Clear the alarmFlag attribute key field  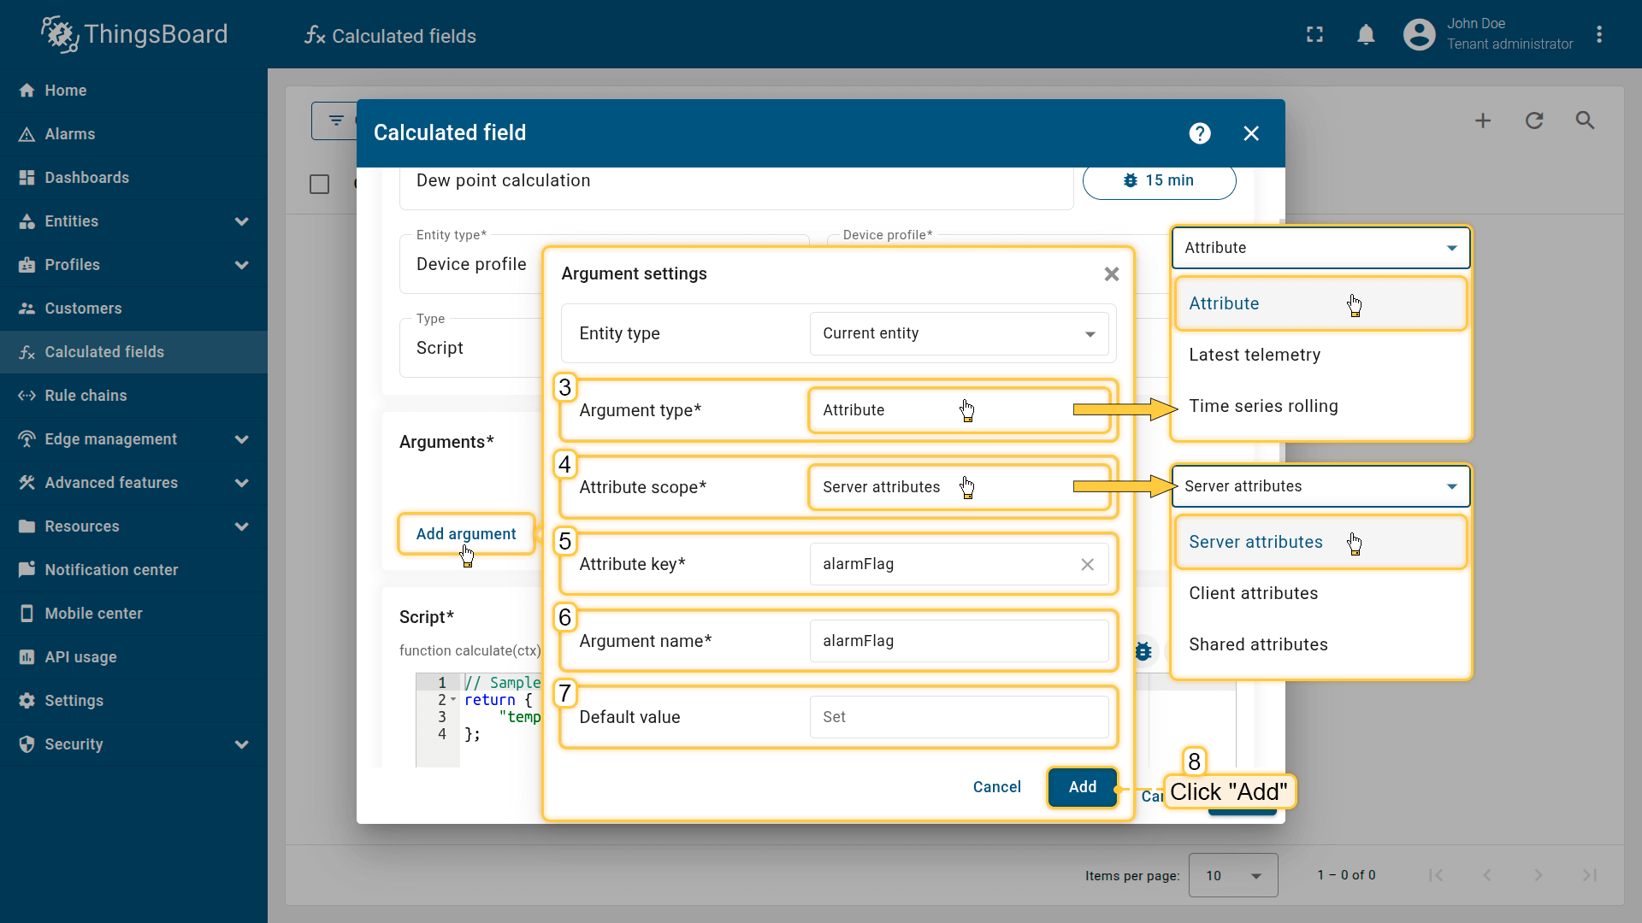[x=1087, y=564]
